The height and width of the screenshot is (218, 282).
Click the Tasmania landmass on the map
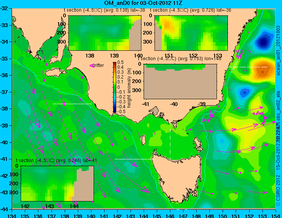pyautogui.click(x=178, y=177)
